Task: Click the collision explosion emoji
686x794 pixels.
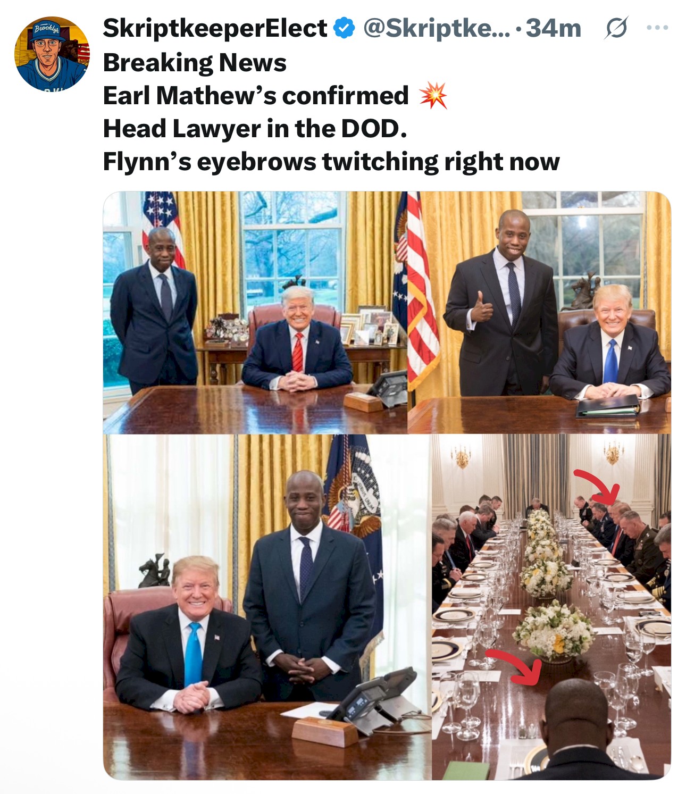Action: (433, 96)
